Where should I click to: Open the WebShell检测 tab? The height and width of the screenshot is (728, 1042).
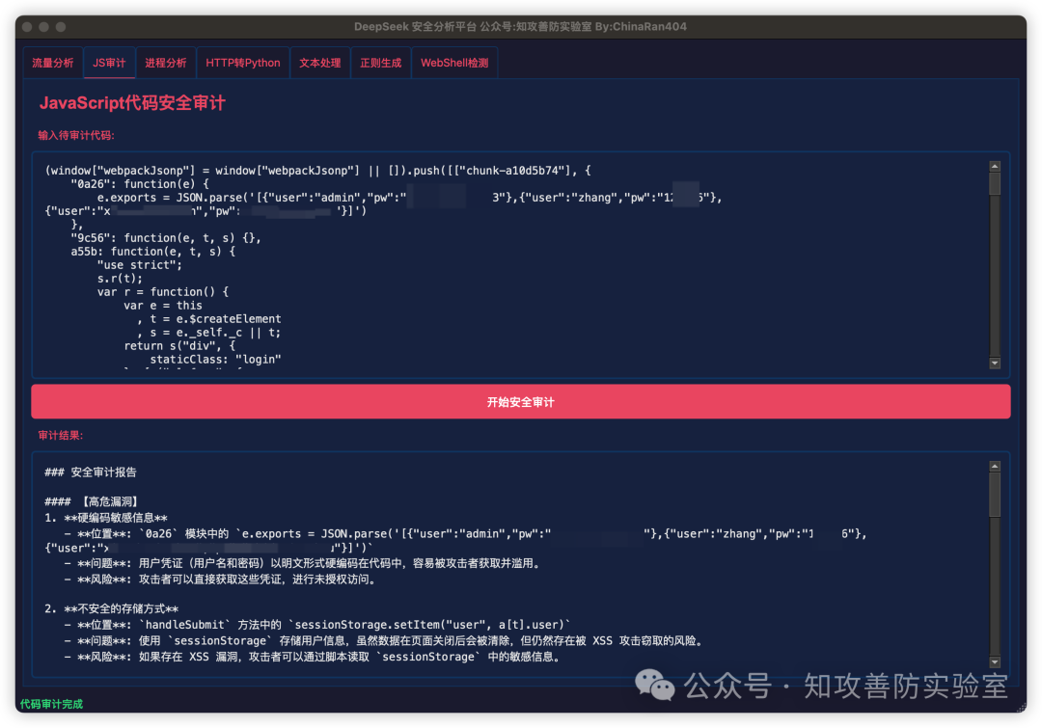coord(454,63)
